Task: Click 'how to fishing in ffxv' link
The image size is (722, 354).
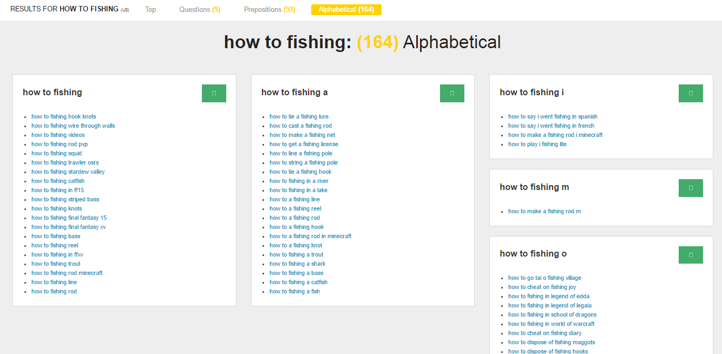Action: click(57, 254)
